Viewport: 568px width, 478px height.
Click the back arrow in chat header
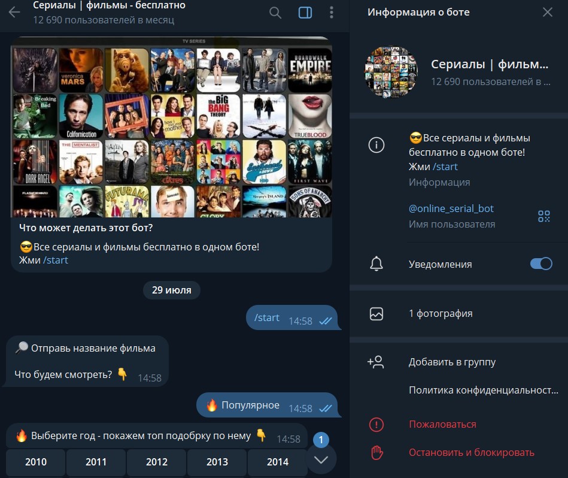click(14, 12)
